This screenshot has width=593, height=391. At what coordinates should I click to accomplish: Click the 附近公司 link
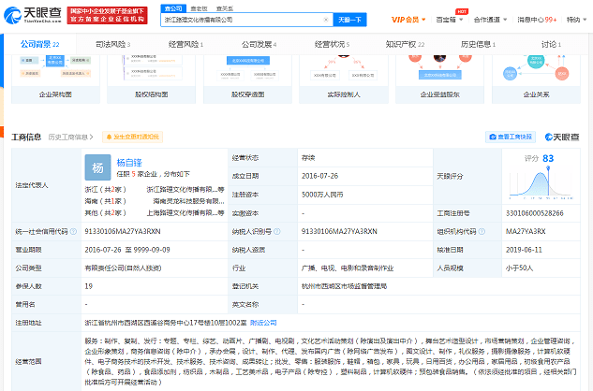click(x=263, y=323)
